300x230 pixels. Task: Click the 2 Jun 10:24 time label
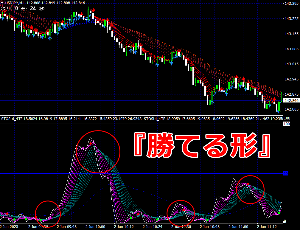click(153, 227)
